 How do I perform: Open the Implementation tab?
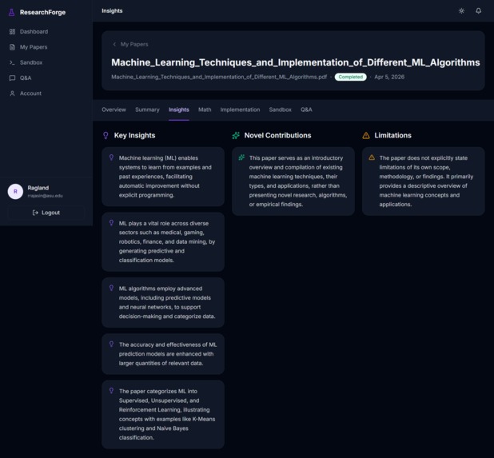point(240,110)
